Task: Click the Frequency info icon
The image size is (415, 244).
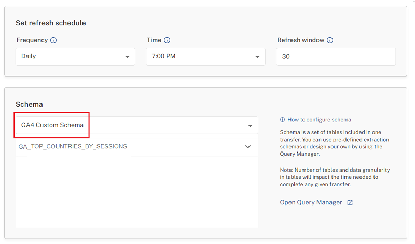Action: pyautogui.click(x=53, y=40)
